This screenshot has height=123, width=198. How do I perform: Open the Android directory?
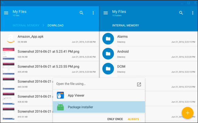coord(149,54)
